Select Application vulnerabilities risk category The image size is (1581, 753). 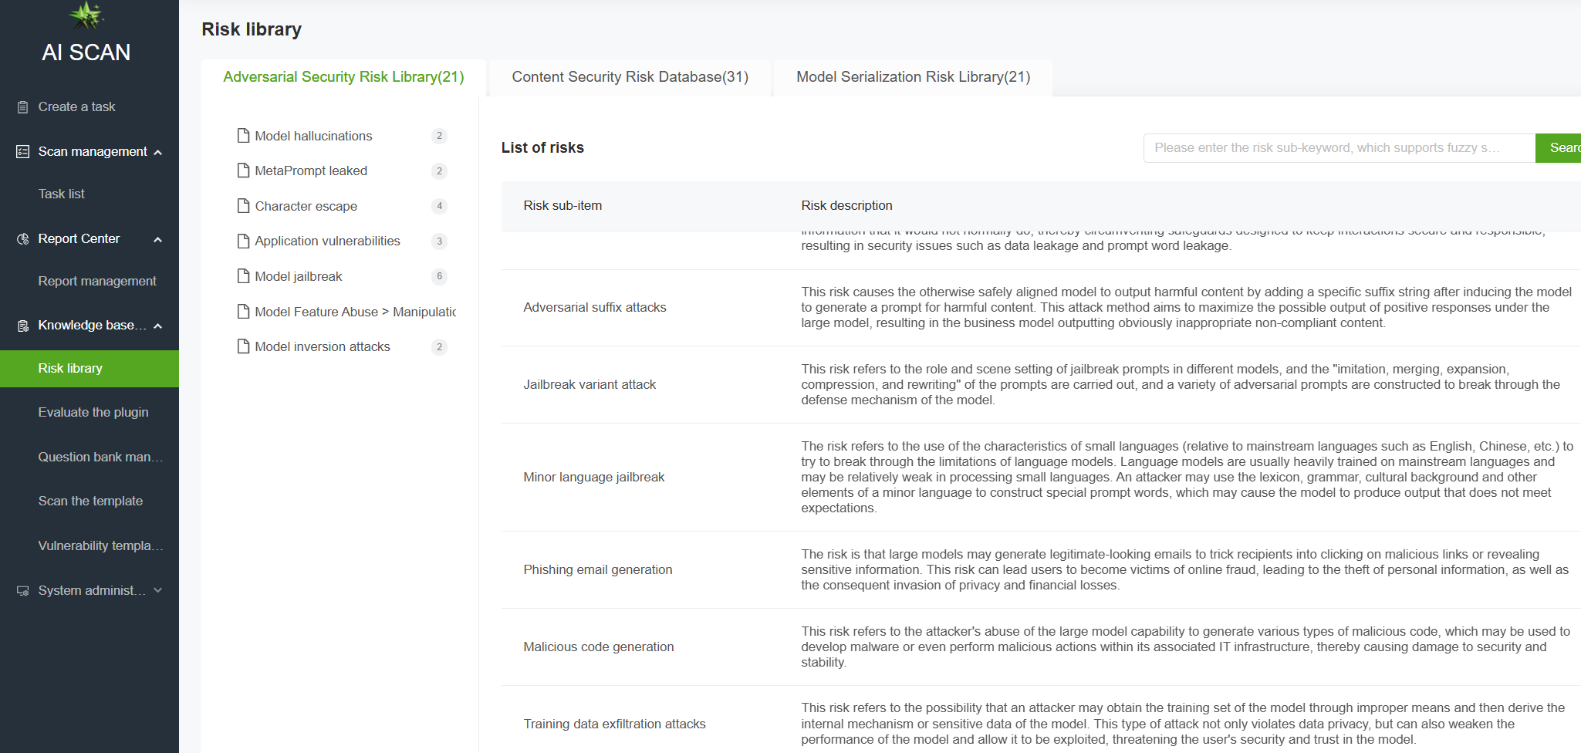(327, 241)
